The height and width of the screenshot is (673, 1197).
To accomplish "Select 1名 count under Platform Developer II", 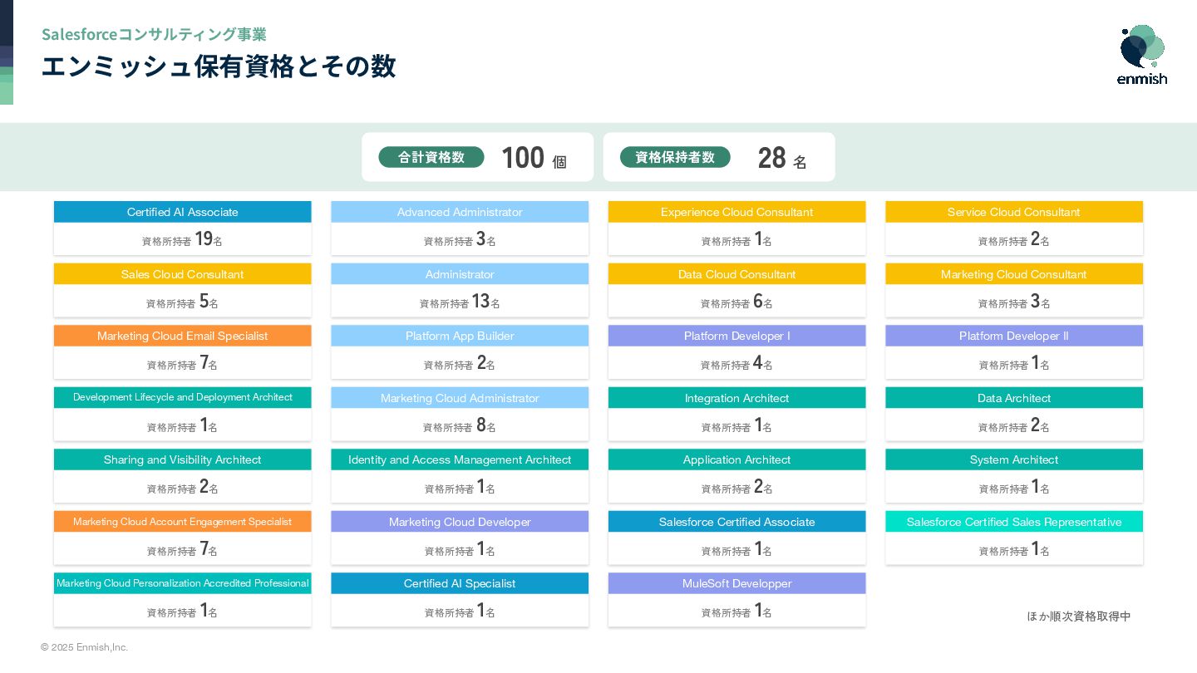I will tap(1040, 363).
